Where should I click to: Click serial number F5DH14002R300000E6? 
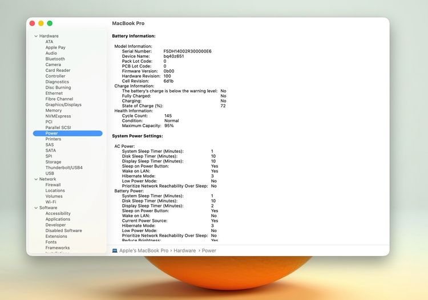[187, 51]
